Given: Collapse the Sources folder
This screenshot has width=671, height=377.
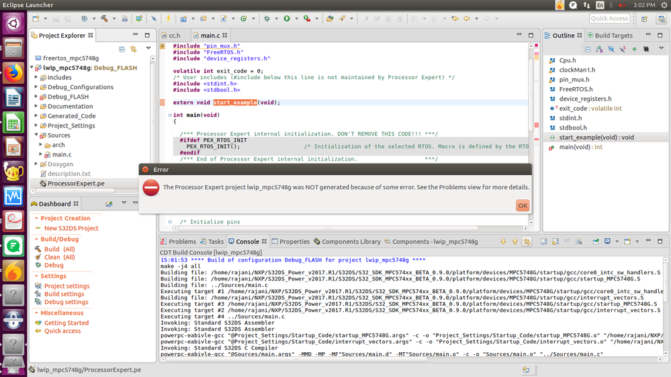Looking at the screenshot, I should click(x=36, y=135).
